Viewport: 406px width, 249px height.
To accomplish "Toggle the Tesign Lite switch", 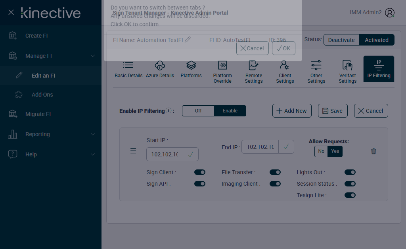I will [x=350, y=195].
